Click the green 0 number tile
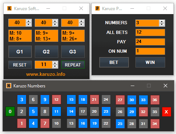The width and height of the screenshot is (176, 134). point(10,112)
